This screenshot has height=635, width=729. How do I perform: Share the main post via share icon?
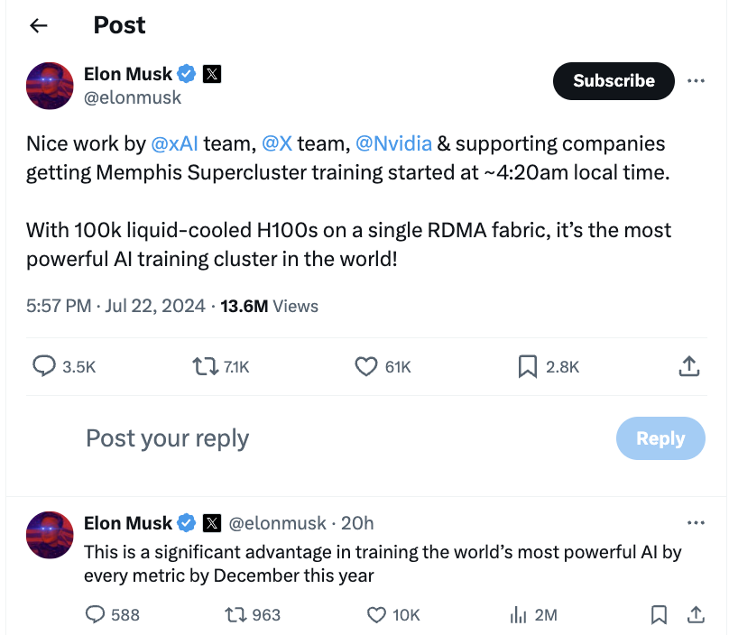(x=688, y=366)
